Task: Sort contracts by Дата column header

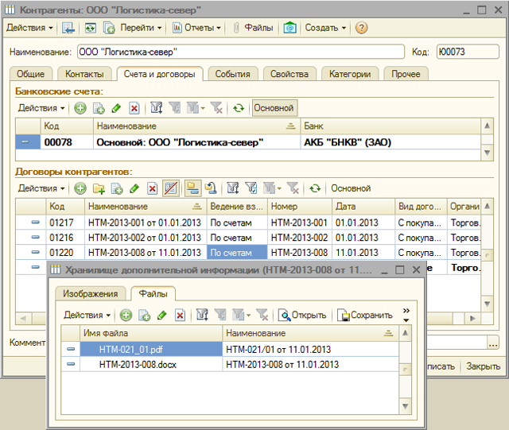Action: point(363,207)
